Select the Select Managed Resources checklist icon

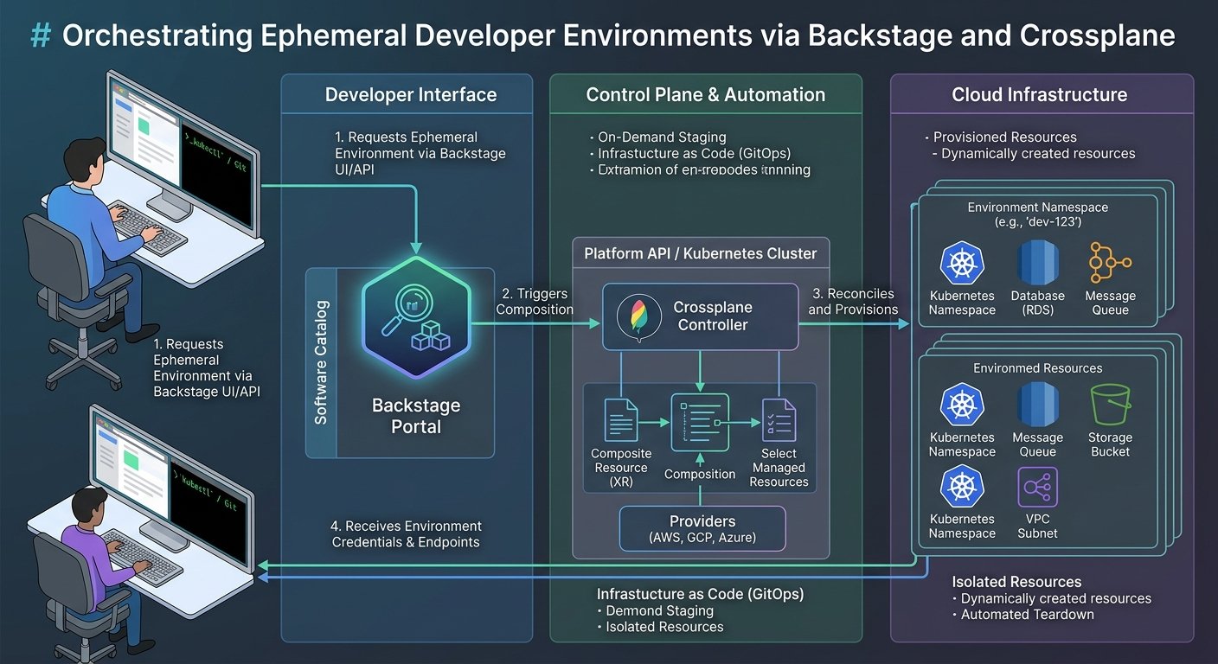click(778, 420)
